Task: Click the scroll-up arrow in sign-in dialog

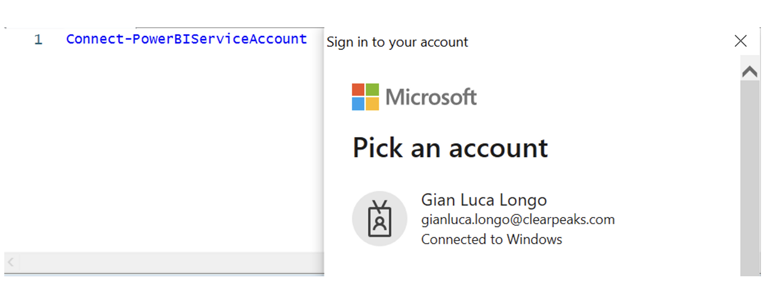Action: coord(750,71)
